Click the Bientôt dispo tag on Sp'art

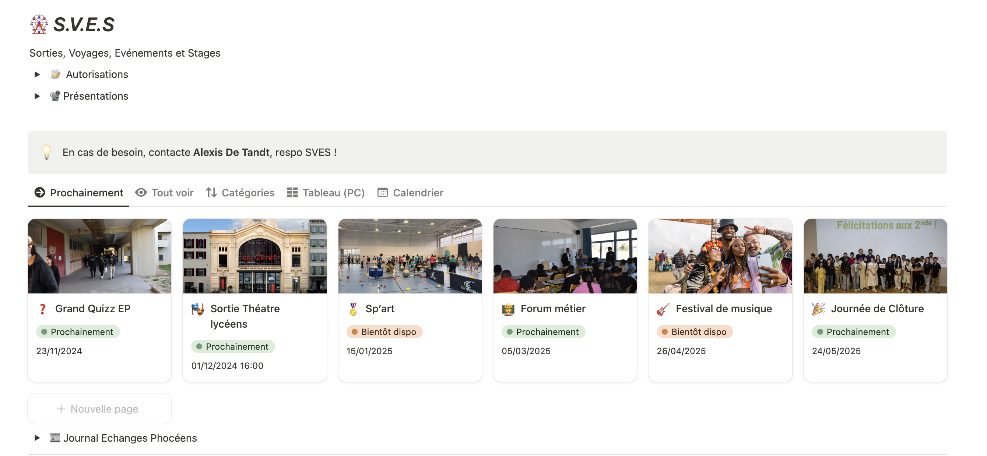[384, 332]
